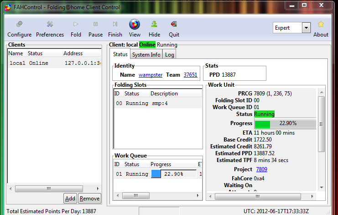Click the Remove client button

pyautogui.click(x=90, y=199)
